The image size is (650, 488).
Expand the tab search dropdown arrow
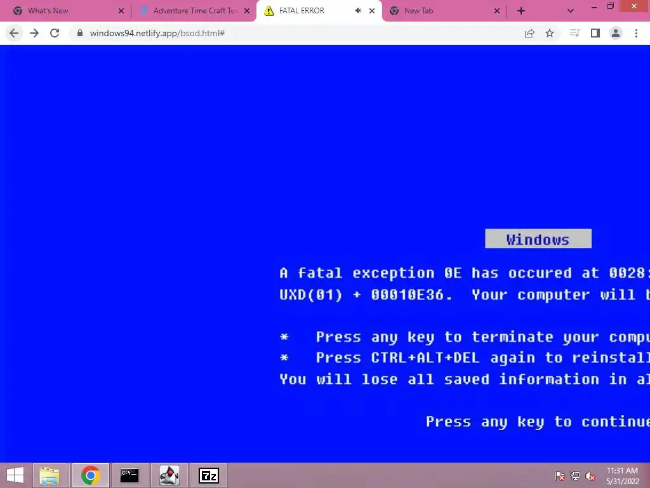tap(571, 11)
